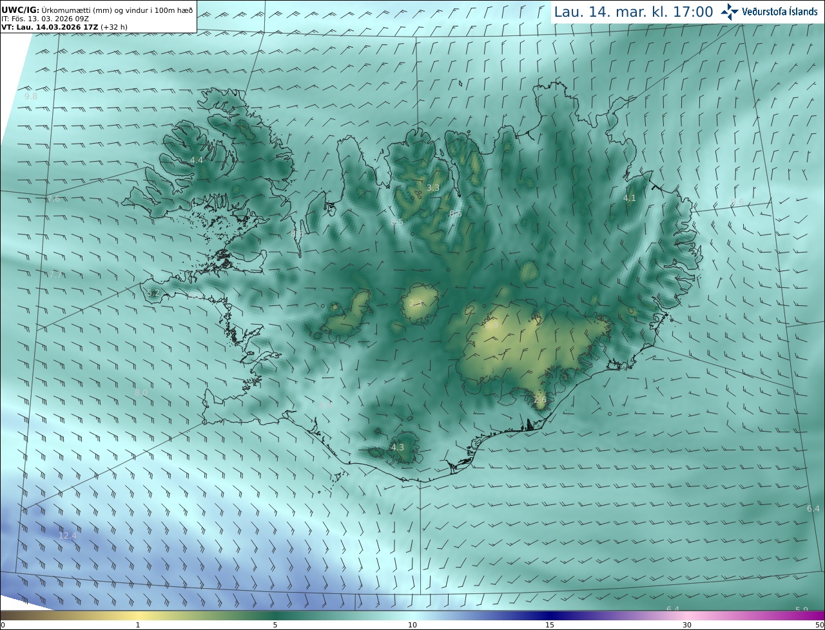Click the 1 label on the colorbar
Image resolution: width=825 pixels, height=630 pixels.
pyautogui.click(x=137, y=625)
